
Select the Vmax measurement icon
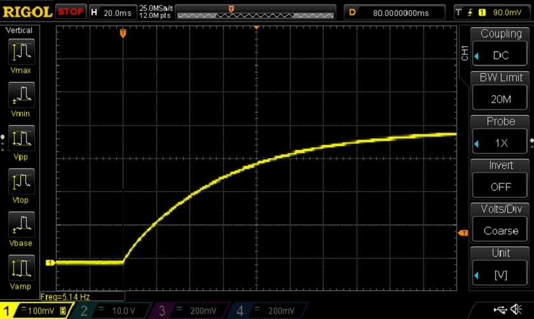[x=21, y=53]
